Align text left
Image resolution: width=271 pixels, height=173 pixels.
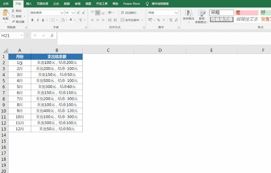click(x=92, y=20)
